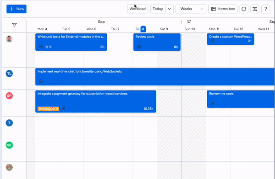Screen dimensions: 275x179
Task: Click comment icon on payment gateway task
Action: pos(64,109)
